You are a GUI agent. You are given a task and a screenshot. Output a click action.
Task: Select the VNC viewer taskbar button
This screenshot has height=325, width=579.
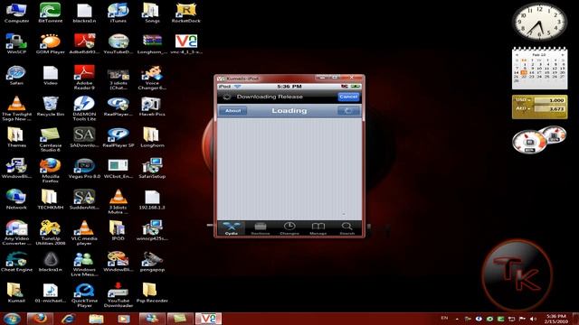208,319
